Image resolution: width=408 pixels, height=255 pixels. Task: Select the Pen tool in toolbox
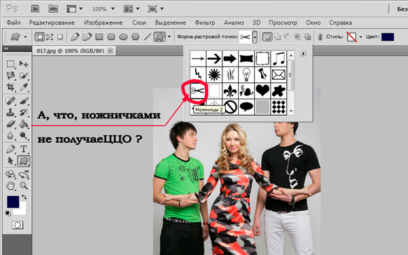[10, 149]
